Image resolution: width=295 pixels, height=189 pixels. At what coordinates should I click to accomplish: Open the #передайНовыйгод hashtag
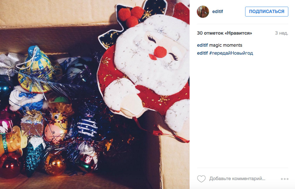pyautogui.click(x=231, y=53)
